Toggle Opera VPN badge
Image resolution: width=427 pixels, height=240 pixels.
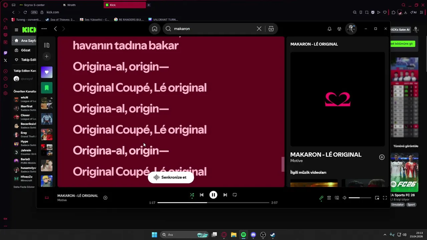[x=34, y=12]
